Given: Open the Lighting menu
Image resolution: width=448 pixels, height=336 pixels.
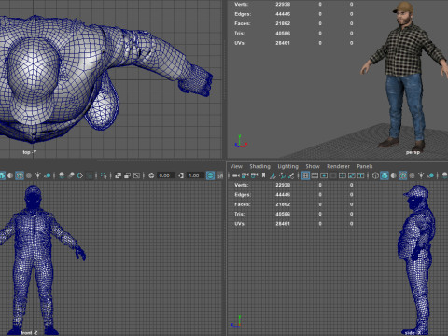Looking at the screenshot, I should [x=287, y=166].
